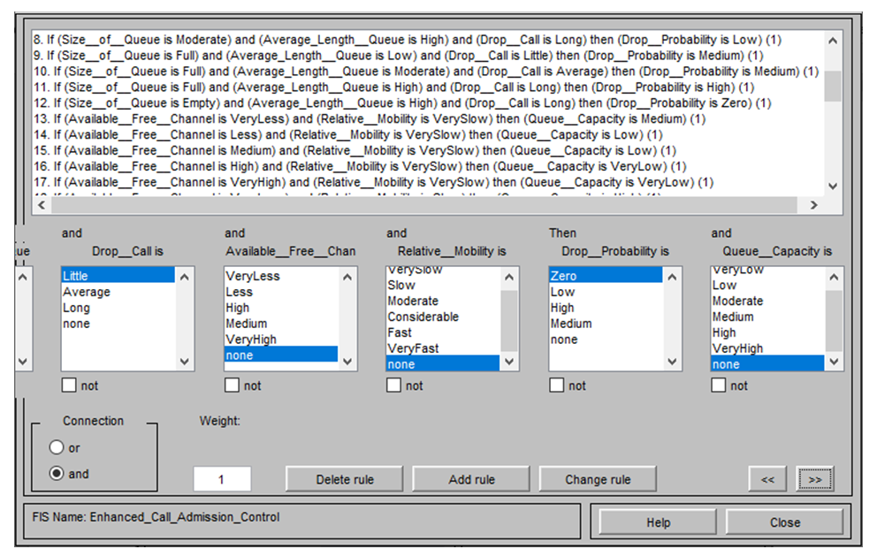
Task: Enable 'not' checkbox under Drop__Call list
Action: (x=69, y=385)
